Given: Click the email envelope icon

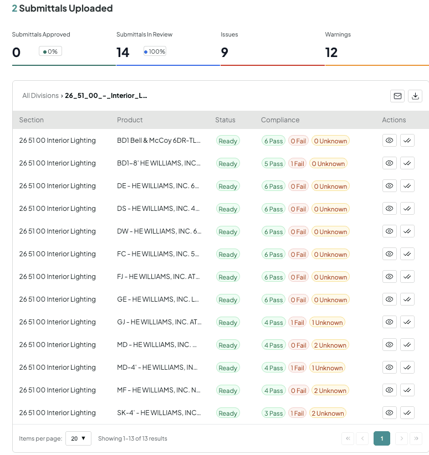Looking at the screenshot, I should click(397, 96).
